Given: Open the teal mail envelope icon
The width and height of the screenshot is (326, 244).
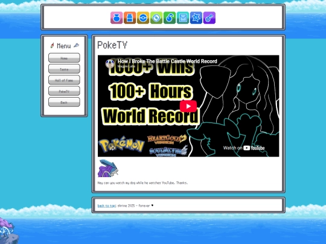Looking at the screenshot, I should (183, 18).
